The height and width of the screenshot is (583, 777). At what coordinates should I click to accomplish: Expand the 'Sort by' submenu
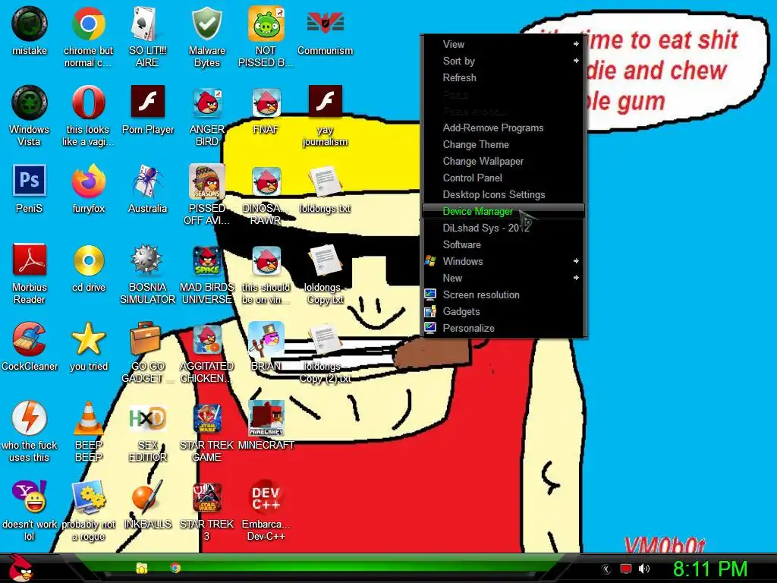coord(504,61)
